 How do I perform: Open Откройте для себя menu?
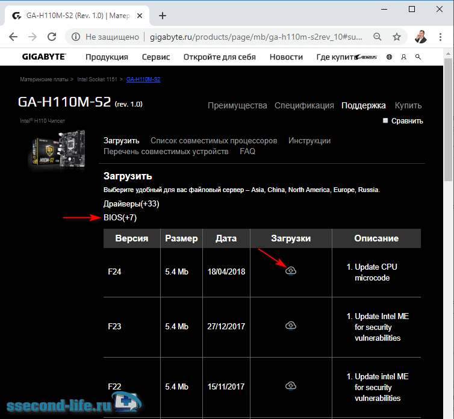coord(219,57)
